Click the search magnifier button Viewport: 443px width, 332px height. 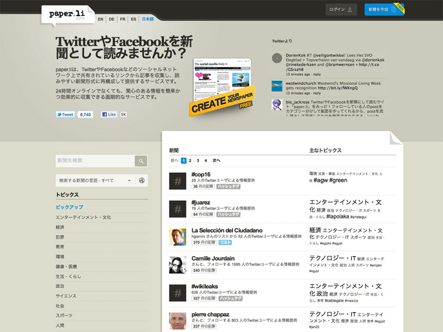coord(141,161)
